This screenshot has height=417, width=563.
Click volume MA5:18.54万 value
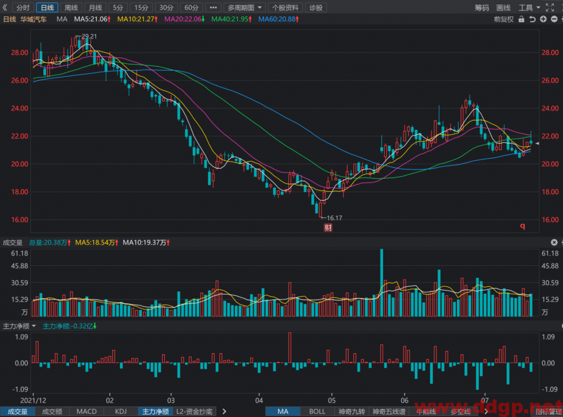point(97,243)
